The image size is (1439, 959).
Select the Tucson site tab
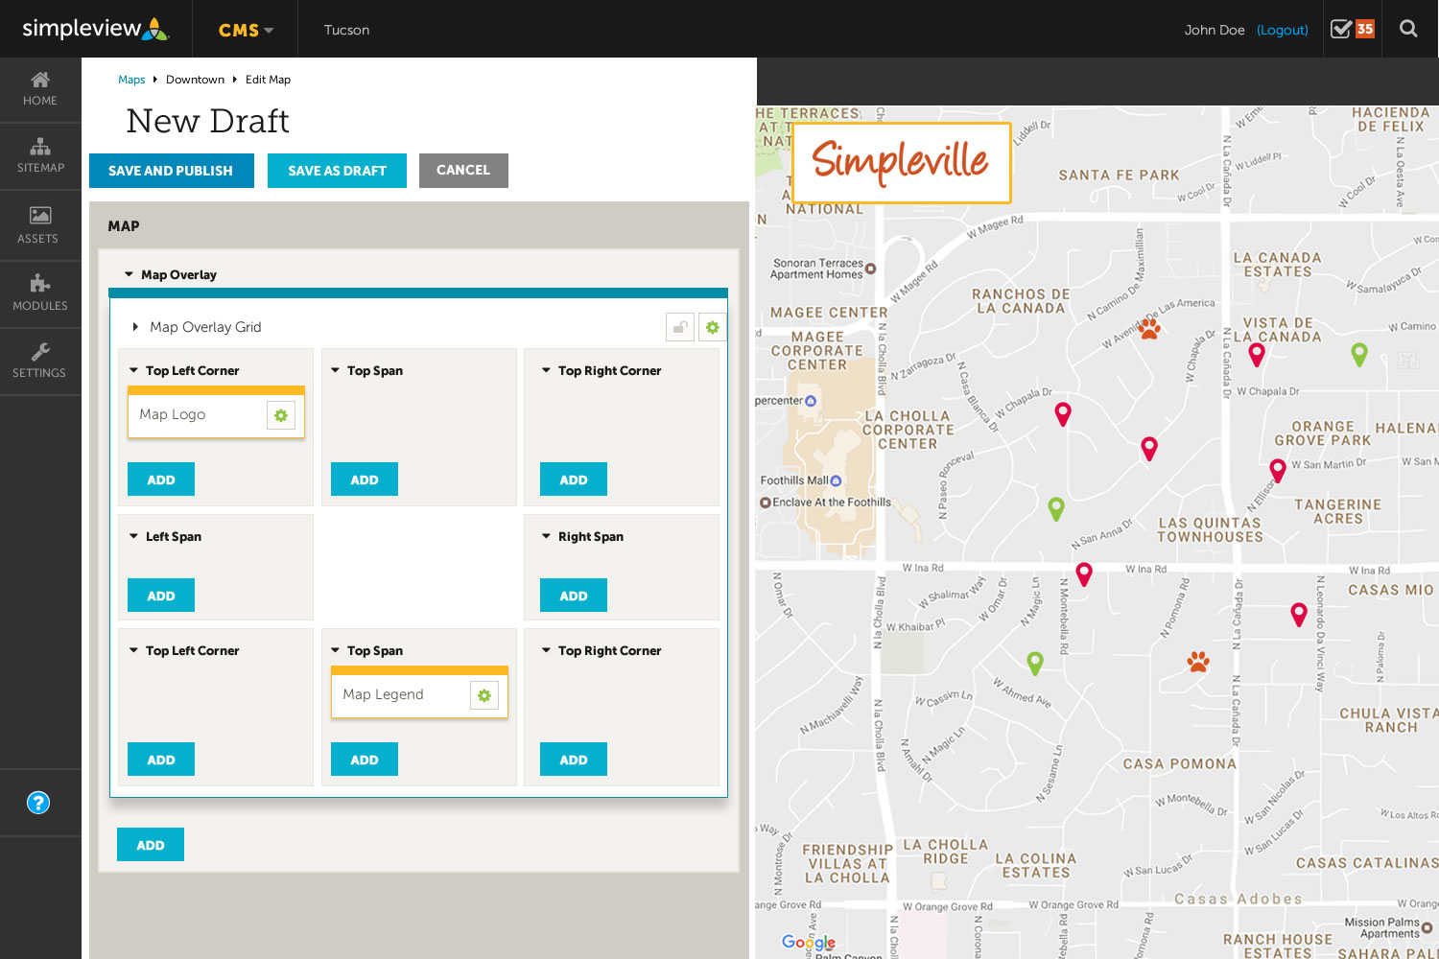tap(346, 30)
